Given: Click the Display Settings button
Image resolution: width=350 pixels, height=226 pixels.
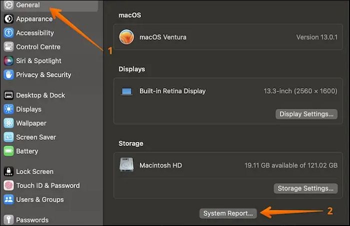Looking at the screenshot, I should click(x=306, y=114).
